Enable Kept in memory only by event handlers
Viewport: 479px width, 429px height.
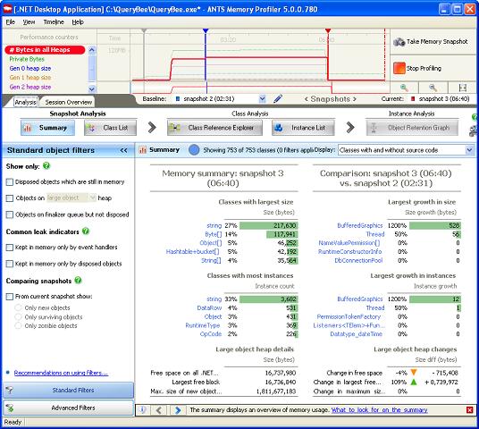click(10, 248)
